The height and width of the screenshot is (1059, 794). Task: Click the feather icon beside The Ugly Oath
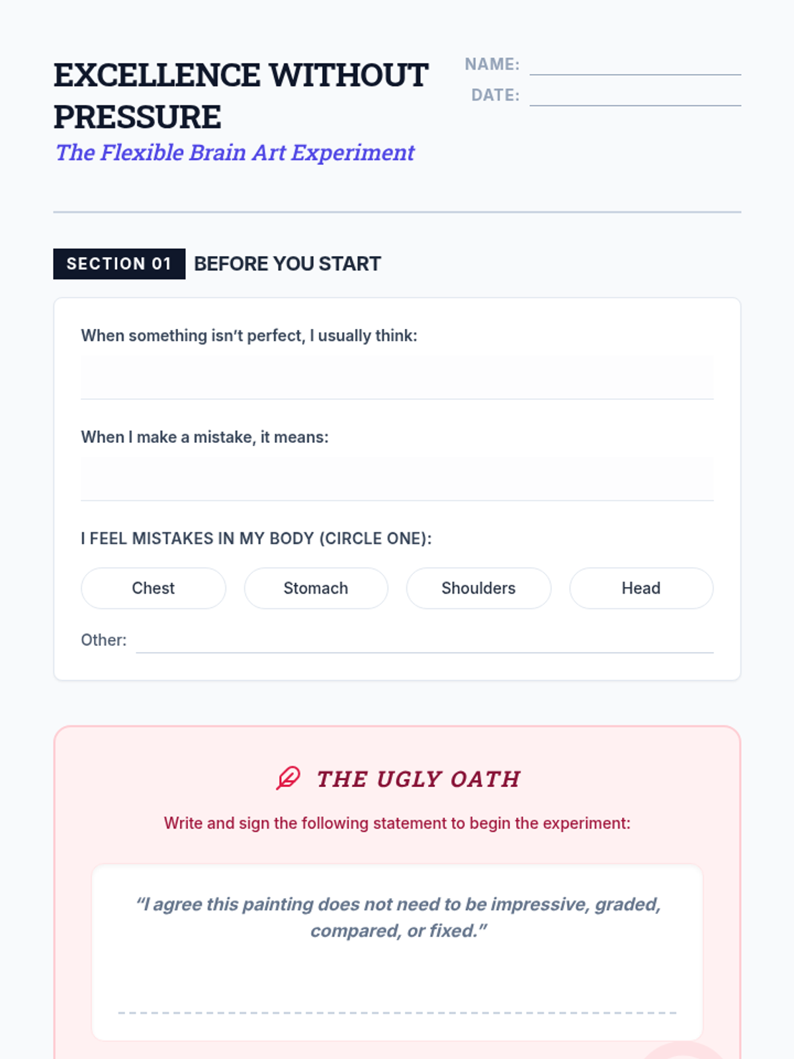click(x=288, y=778)
